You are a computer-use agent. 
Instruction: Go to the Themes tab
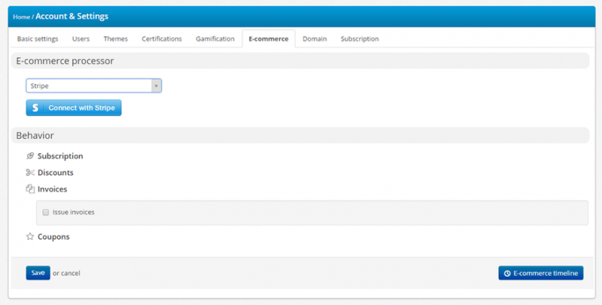(x=116, y=39)
